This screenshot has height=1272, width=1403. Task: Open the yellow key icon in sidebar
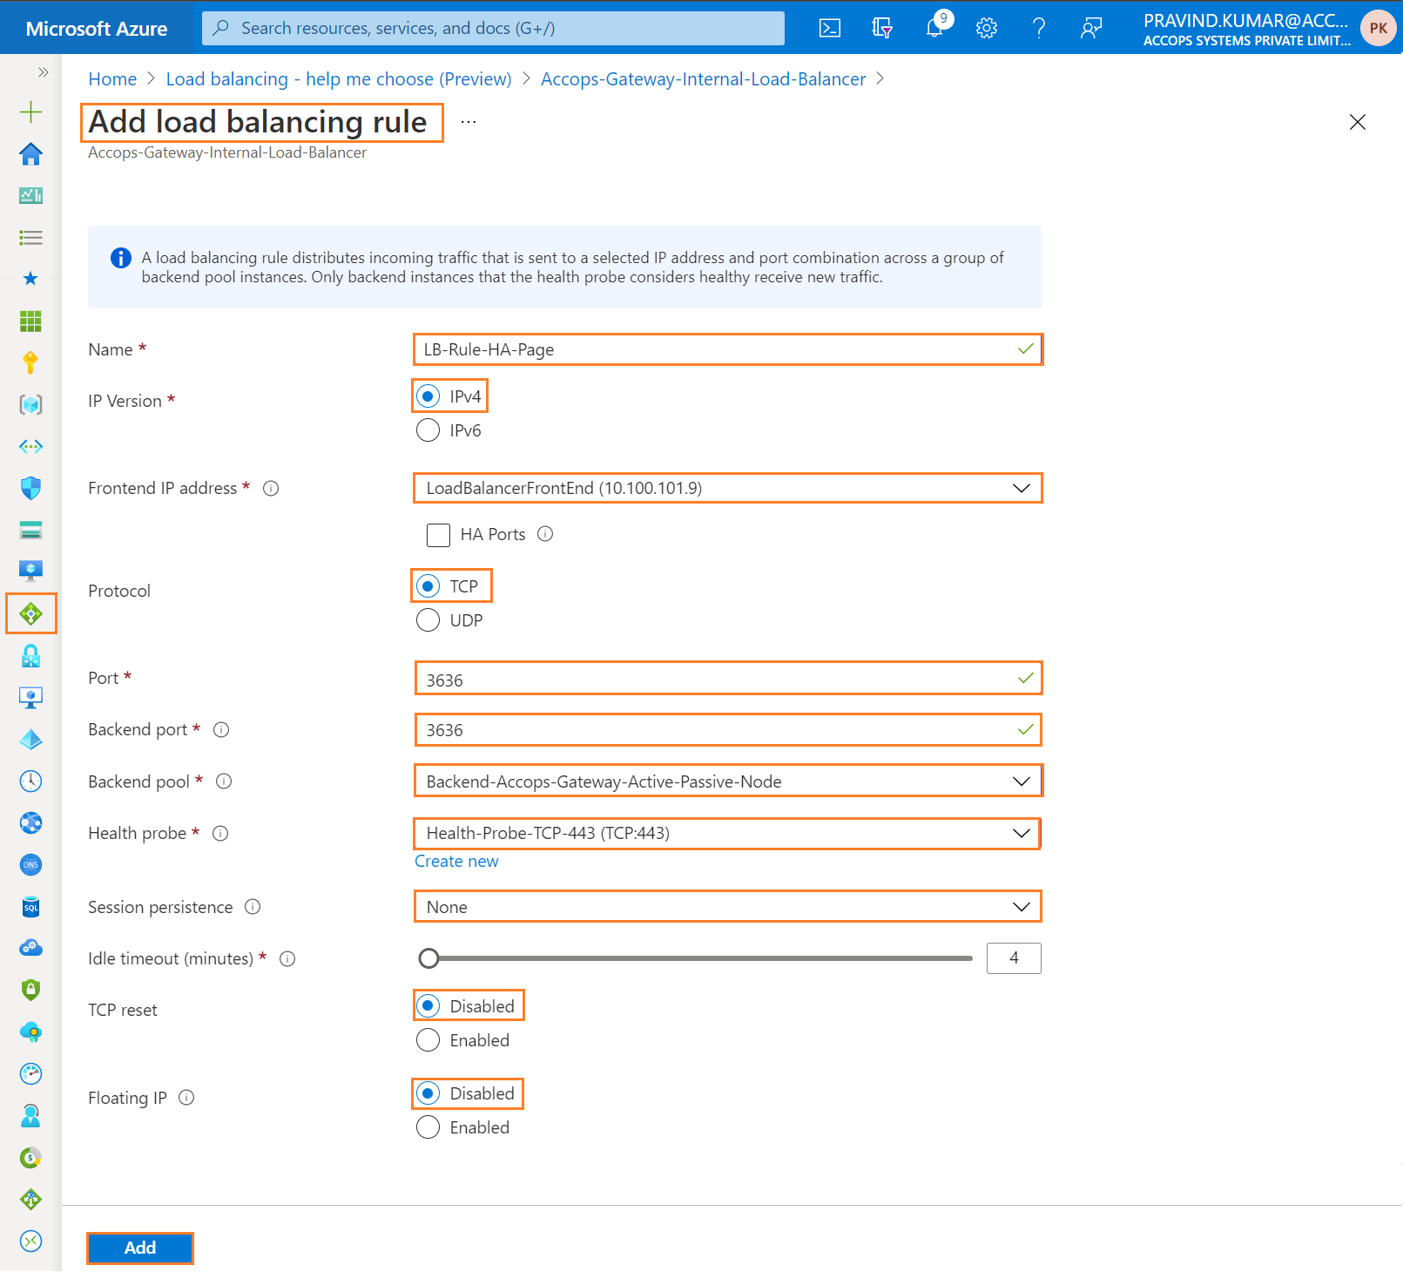coord(30,362)
